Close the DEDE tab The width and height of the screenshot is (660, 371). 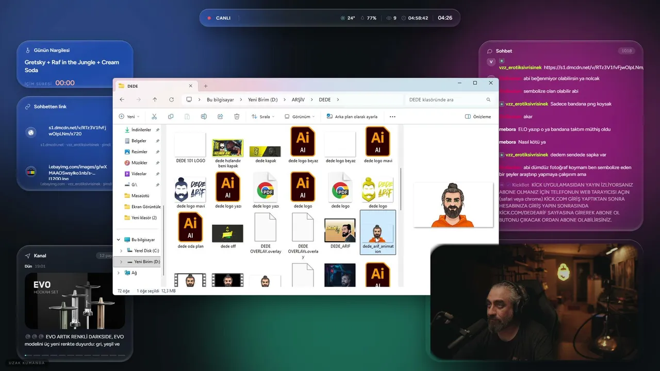(x=190, y=86)
